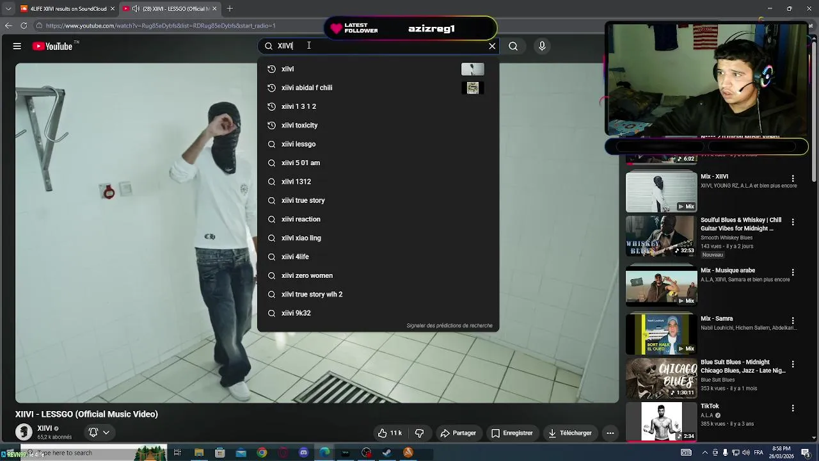This screenshot has height=461, width=819.
Task: Expand the tab search dropdown arrow
Action: tap(8, 8)
